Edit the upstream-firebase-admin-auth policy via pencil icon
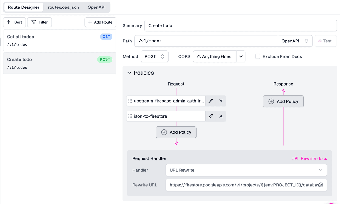Image resolution: width=340 pixels, height=204 pixels. pos(211,101)
